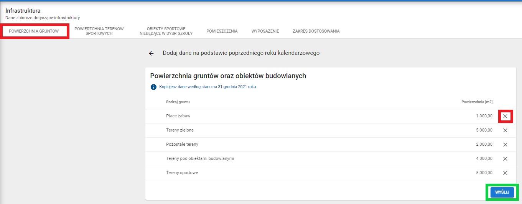Click the 1 000,00 area value
The height and width of the screenshot is (204, 522).
[484, 116]
